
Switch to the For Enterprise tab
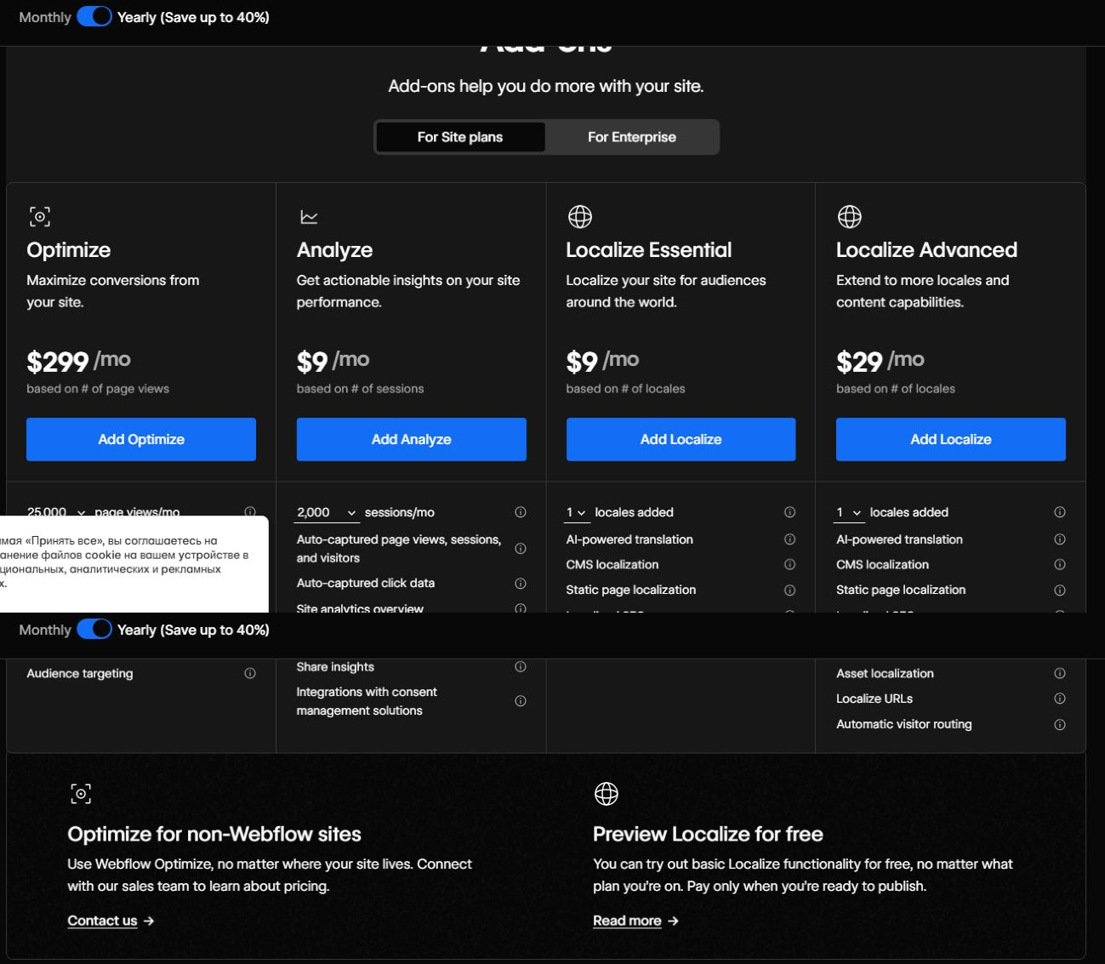[632, 137]
